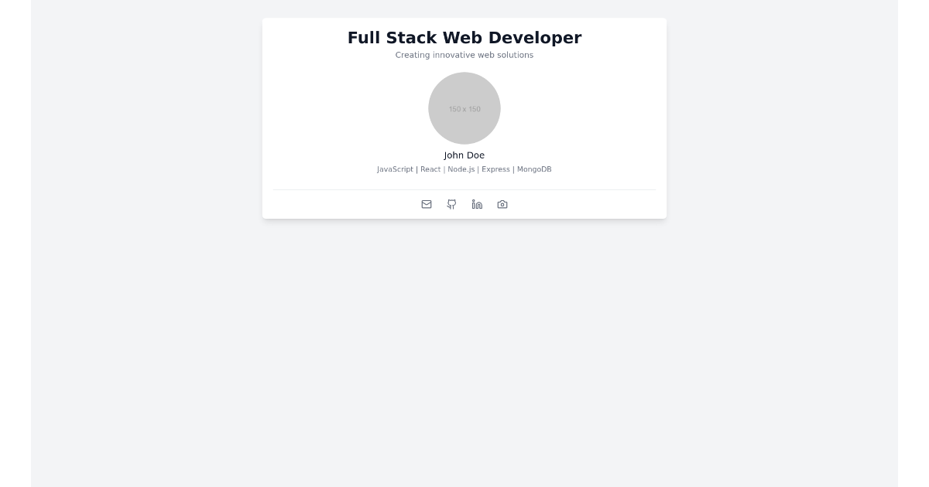Click the Express skill text
This screenshot has height=487, width=929.
[495, 169]
